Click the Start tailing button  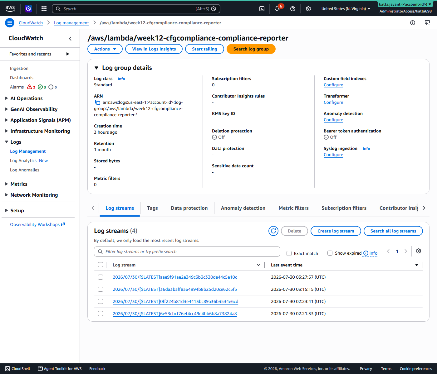click(x=204, y=49)
